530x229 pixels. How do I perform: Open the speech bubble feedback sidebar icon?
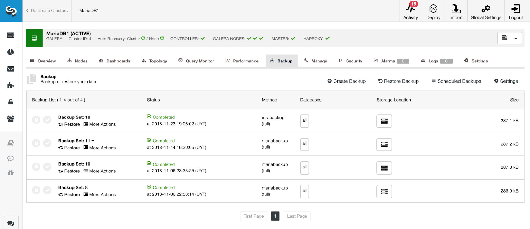click(x=11, y=158)
